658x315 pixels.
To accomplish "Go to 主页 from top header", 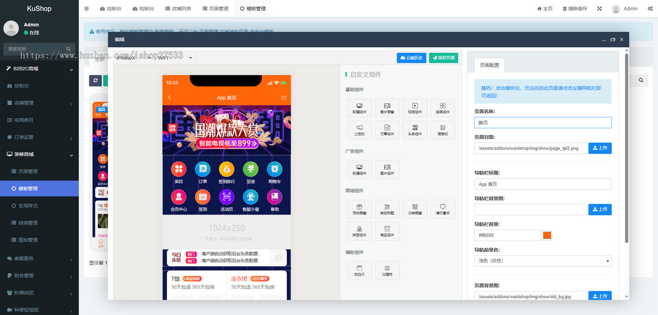I will coord(544,9).
